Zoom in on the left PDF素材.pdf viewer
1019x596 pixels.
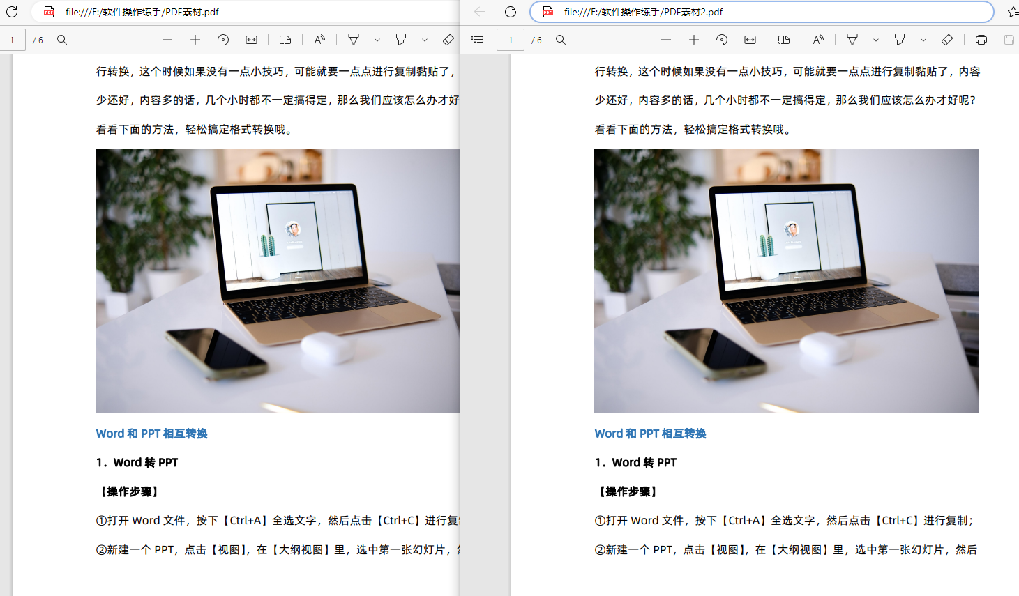[x=195, y=40]
